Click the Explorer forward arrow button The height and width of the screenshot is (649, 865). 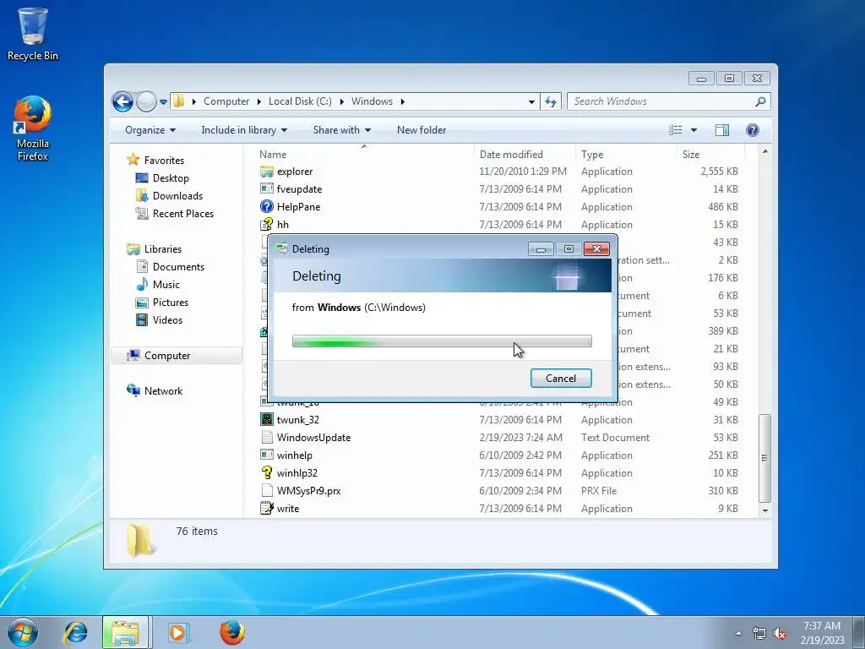[146, 101]
